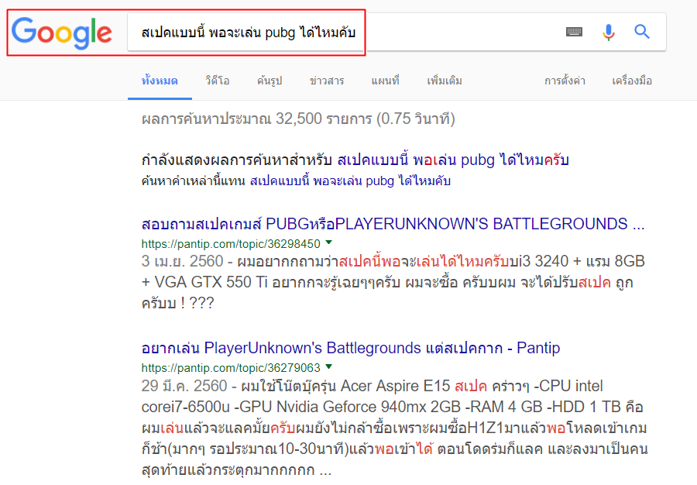Open the on-screen keyboard icon
The height and width of the screenshot is (485, 697).
point(574,32)
